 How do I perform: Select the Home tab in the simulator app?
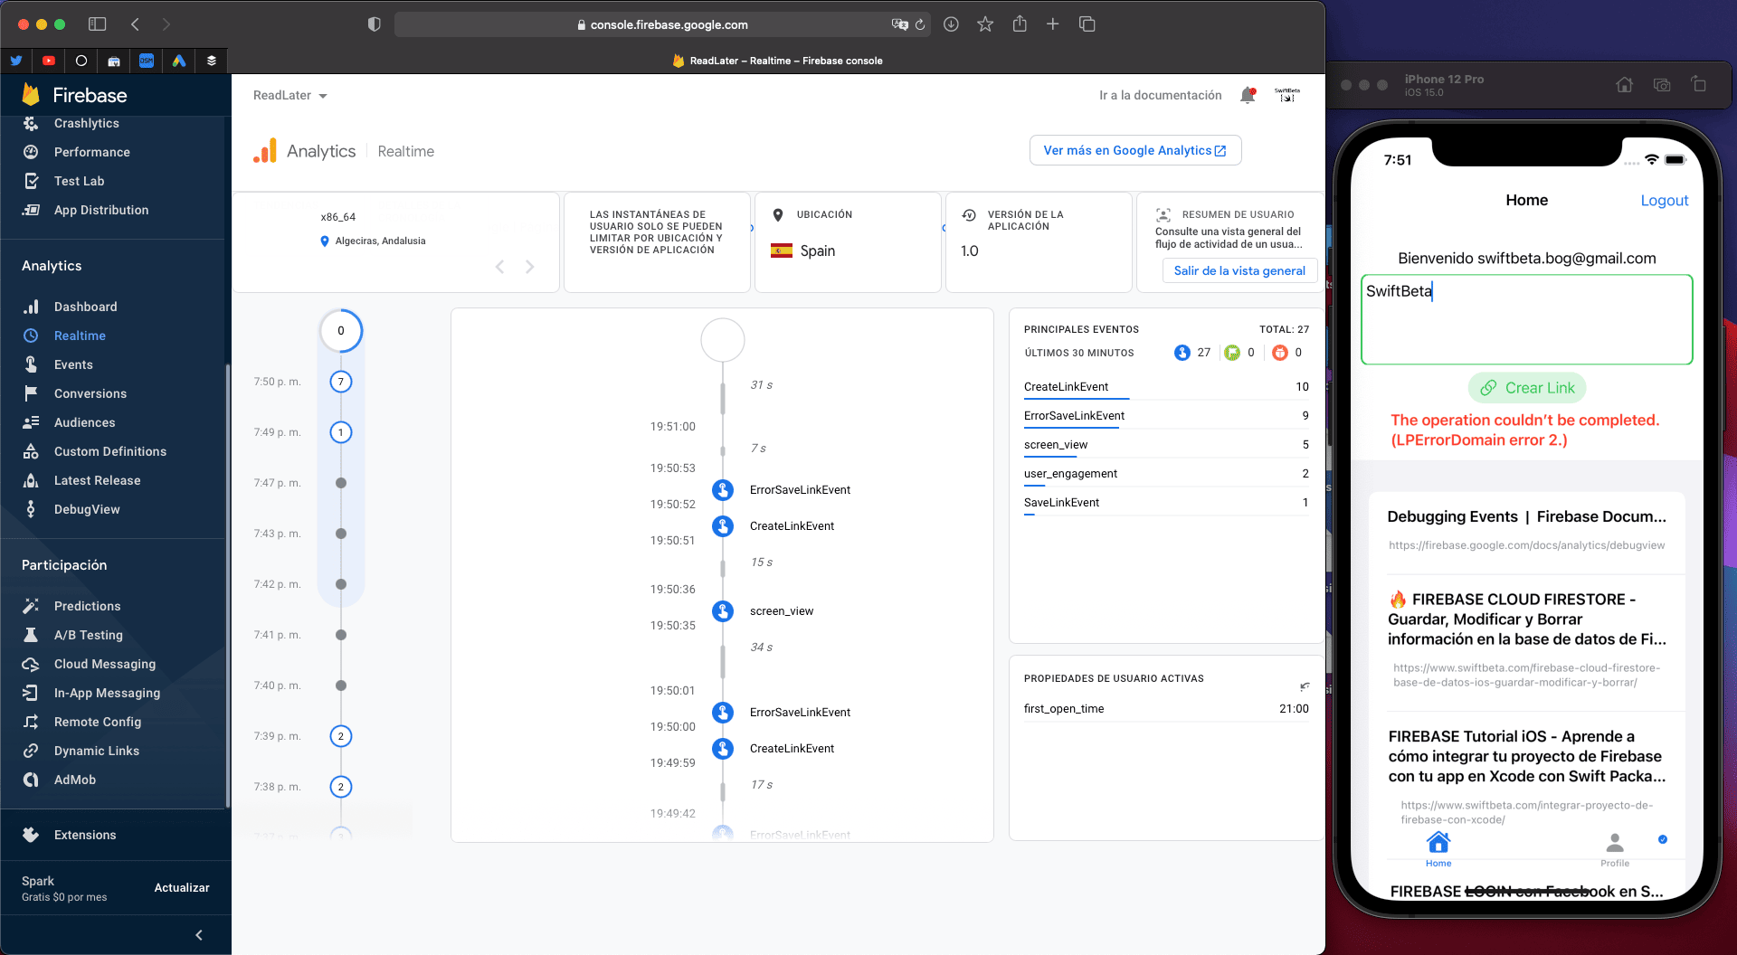pos(1438,849)
